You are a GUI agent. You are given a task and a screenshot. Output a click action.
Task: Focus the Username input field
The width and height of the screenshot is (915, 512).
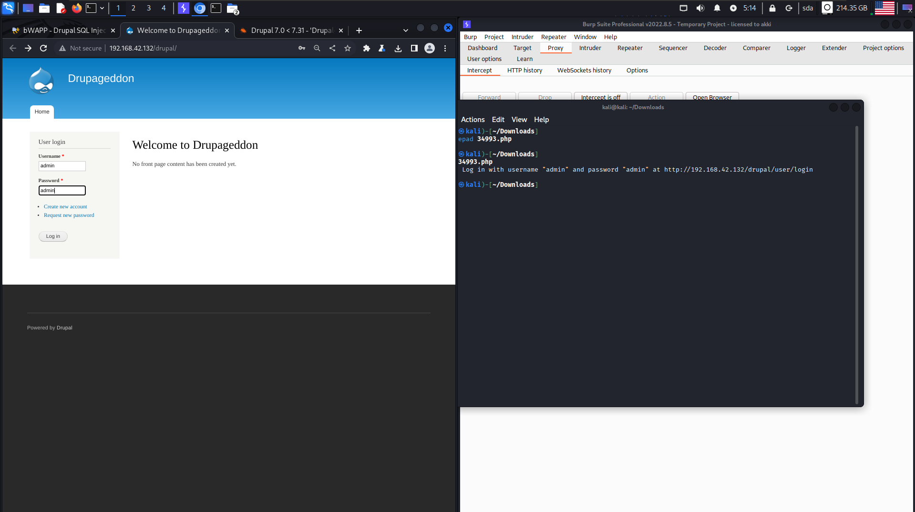click(62, 166)
